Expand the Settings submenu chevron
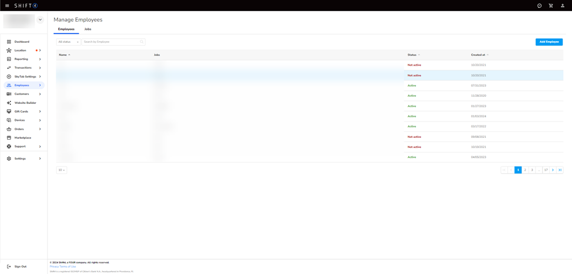The image size is (572, 274). (40, 158)
